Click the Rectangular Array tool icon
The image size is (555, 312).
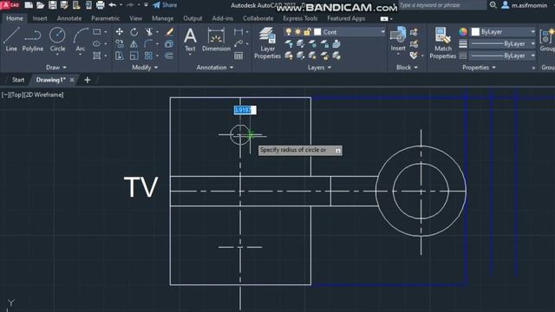(x=148, y=55)
